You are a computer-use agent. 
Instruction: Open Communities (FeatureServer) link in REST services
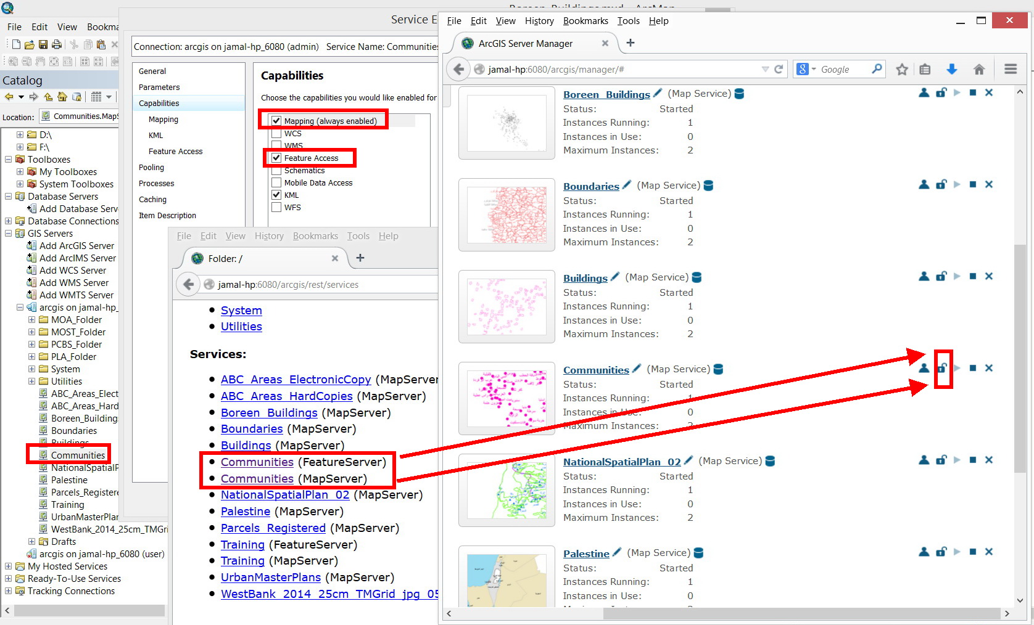tap(257, 462)
